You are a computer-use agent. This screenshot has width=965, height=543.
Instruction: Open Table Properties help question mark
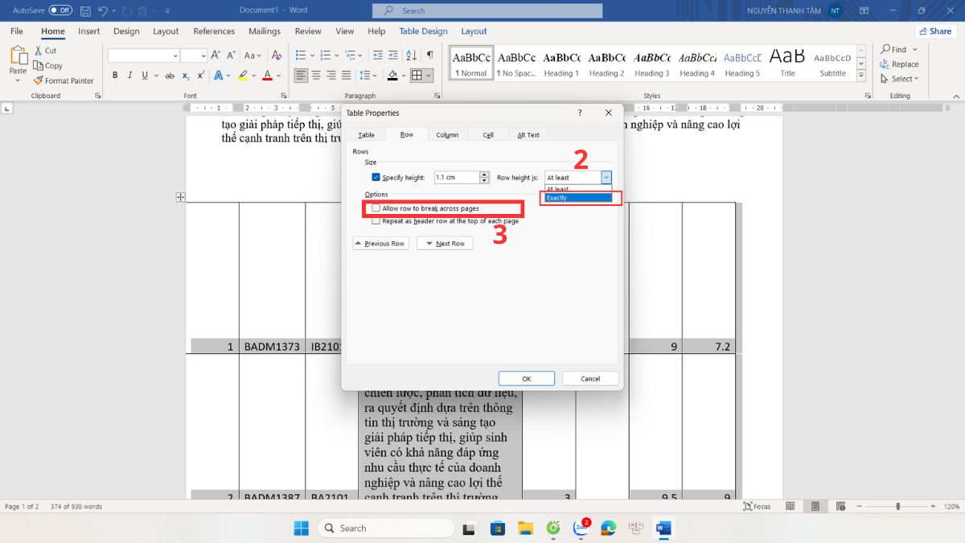pyautogui.click(x=580, y=113)
